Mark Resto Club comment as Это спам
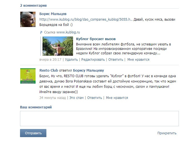This screenshot has width=185, height=141. (76, 98)
